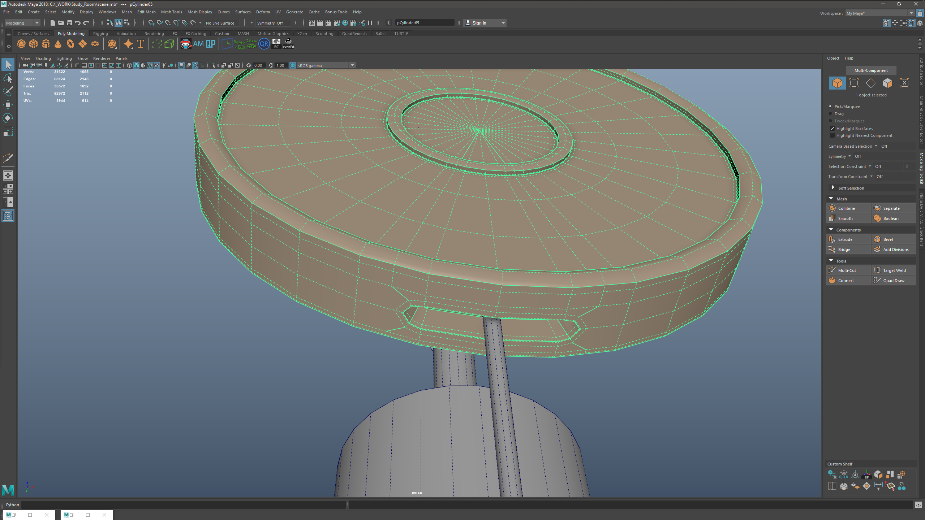Activate the Paint Selection tool
This screenshot has height=520, width=925.
click(8, 91)
